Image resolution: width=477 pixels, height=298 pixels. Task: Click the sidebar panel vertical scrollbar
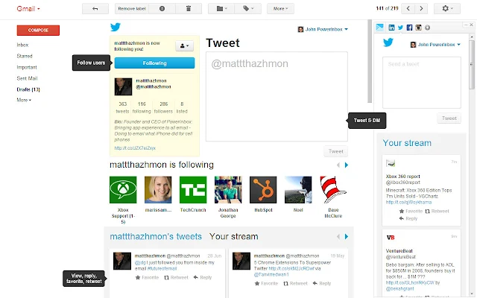(x=472, y=65)
